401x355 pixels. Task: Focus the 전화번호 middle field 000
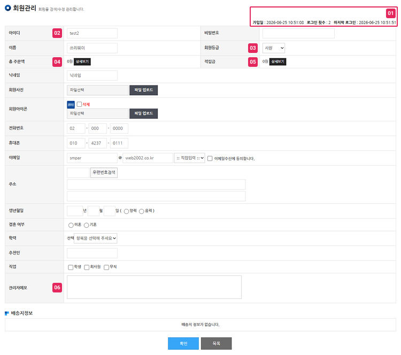pyautogui.click(x=97, y=128)
